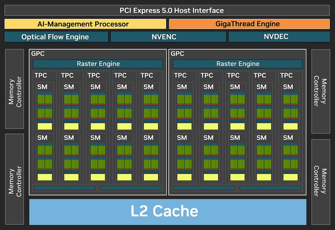Click yellow block in right GPC's last bottom SM
The image size is (335, 230).
290,177
